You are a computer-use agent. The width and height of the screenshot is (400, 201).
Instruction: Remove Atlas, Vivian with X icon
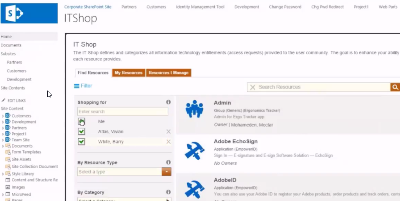169,132
